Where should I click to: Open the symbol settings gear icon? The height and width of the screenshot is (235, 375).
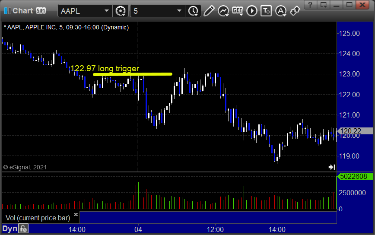pos(120,11)
